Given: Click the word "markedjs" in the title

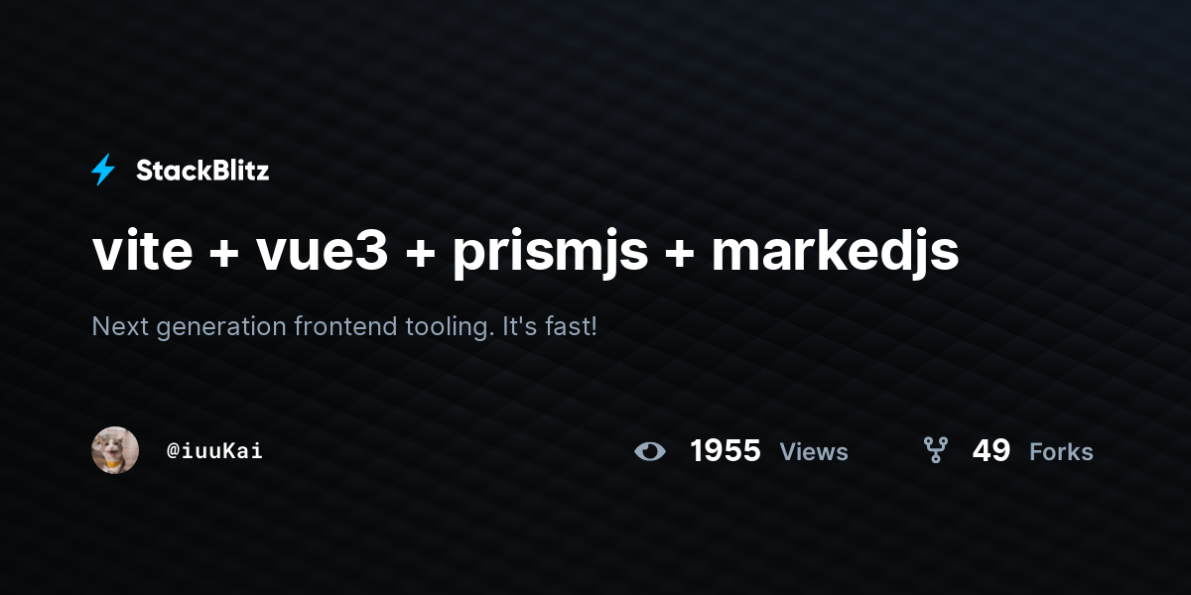Looking at the screenshot, I should pyautogui.click(x=836, y=254).
